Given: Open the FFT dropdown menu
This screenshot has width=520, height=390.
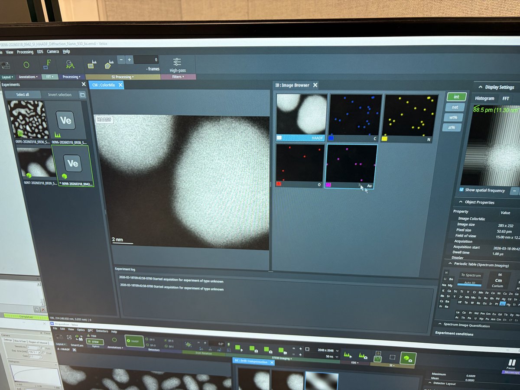Looking at the screenshot, I should pyautogui.click(x=49, y=77).
